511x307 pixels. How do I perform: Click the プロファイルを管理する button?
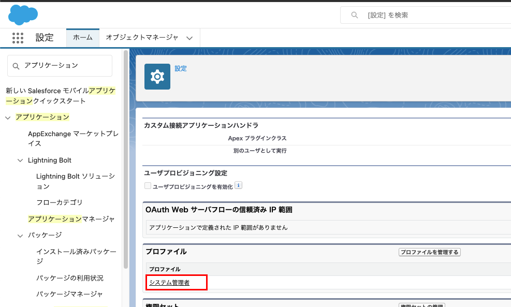tap(429, 252)
